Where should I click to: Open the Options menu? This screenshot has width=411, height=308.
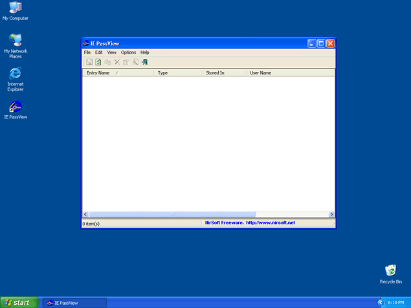pos(128,52)
